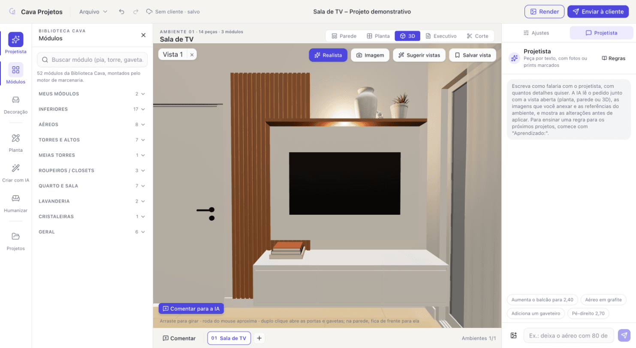This screenshot has height=348, width=636.
Task: Click the Render button
Action: click(544, 12)
